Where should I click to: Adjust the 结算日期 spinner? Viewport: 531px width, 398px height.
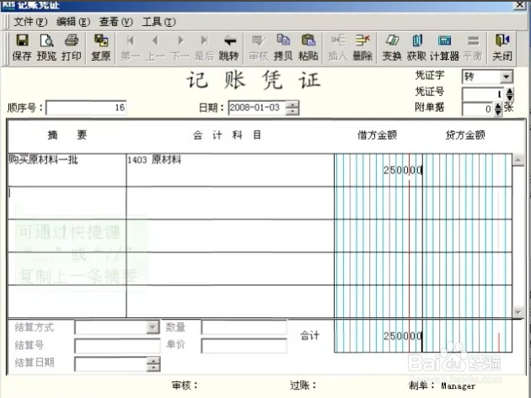coord(153,364)
